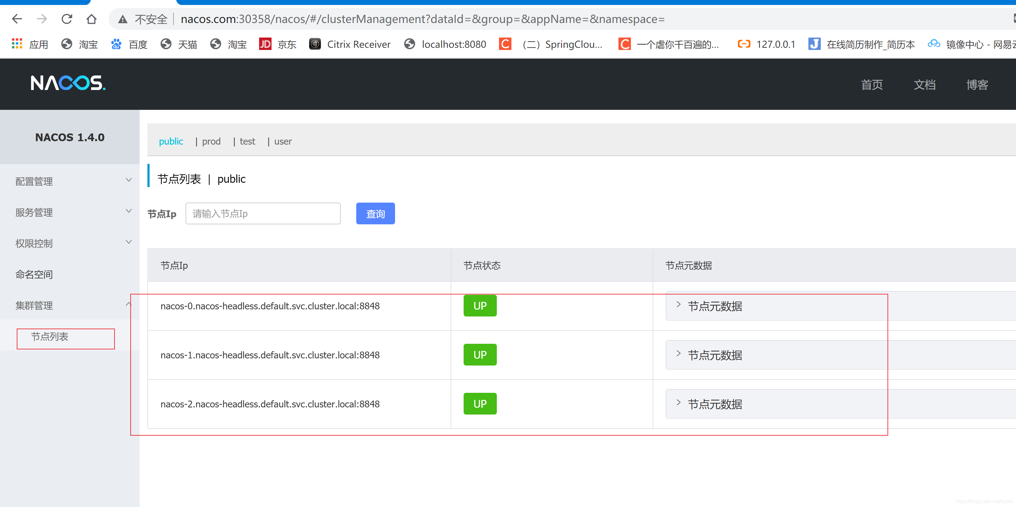Open the localhost:8080 bookmark
Screen dimensions: 1016x507
[x=445, y=44]
